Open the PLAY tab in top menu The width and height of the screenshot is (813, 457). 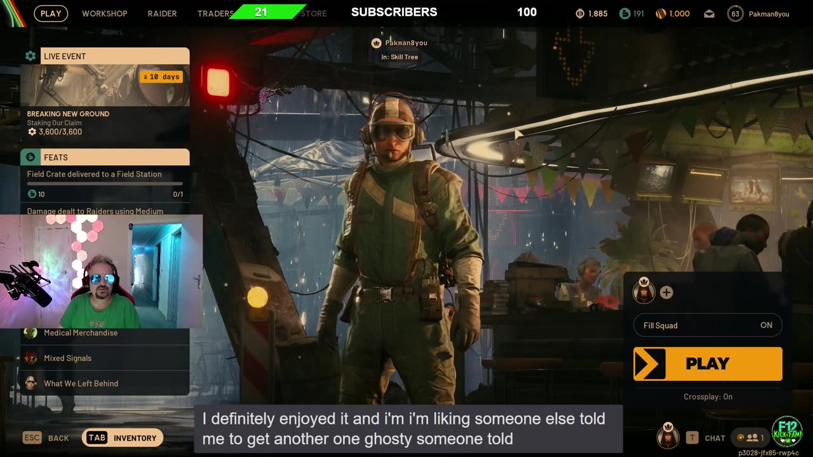pyautogui.click(x=51, y=13)
